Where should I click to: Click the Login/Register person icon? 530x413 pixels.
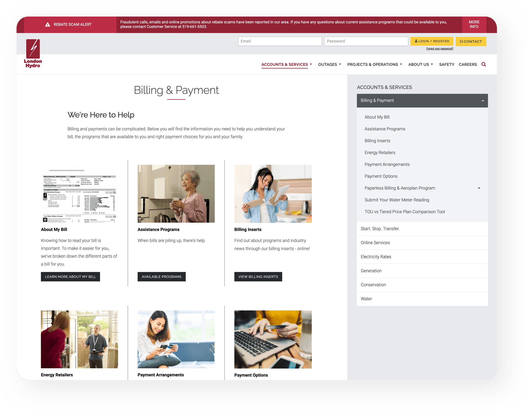click(416, 41)
